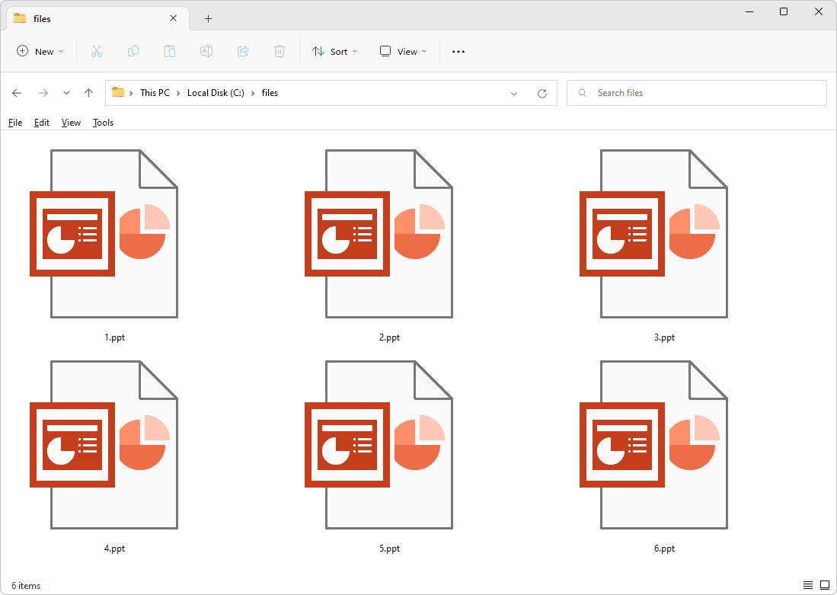The width and height of the screenshot is (837, 595).
Task: Paste files using the clipboard icon
Action: (170, 51)
